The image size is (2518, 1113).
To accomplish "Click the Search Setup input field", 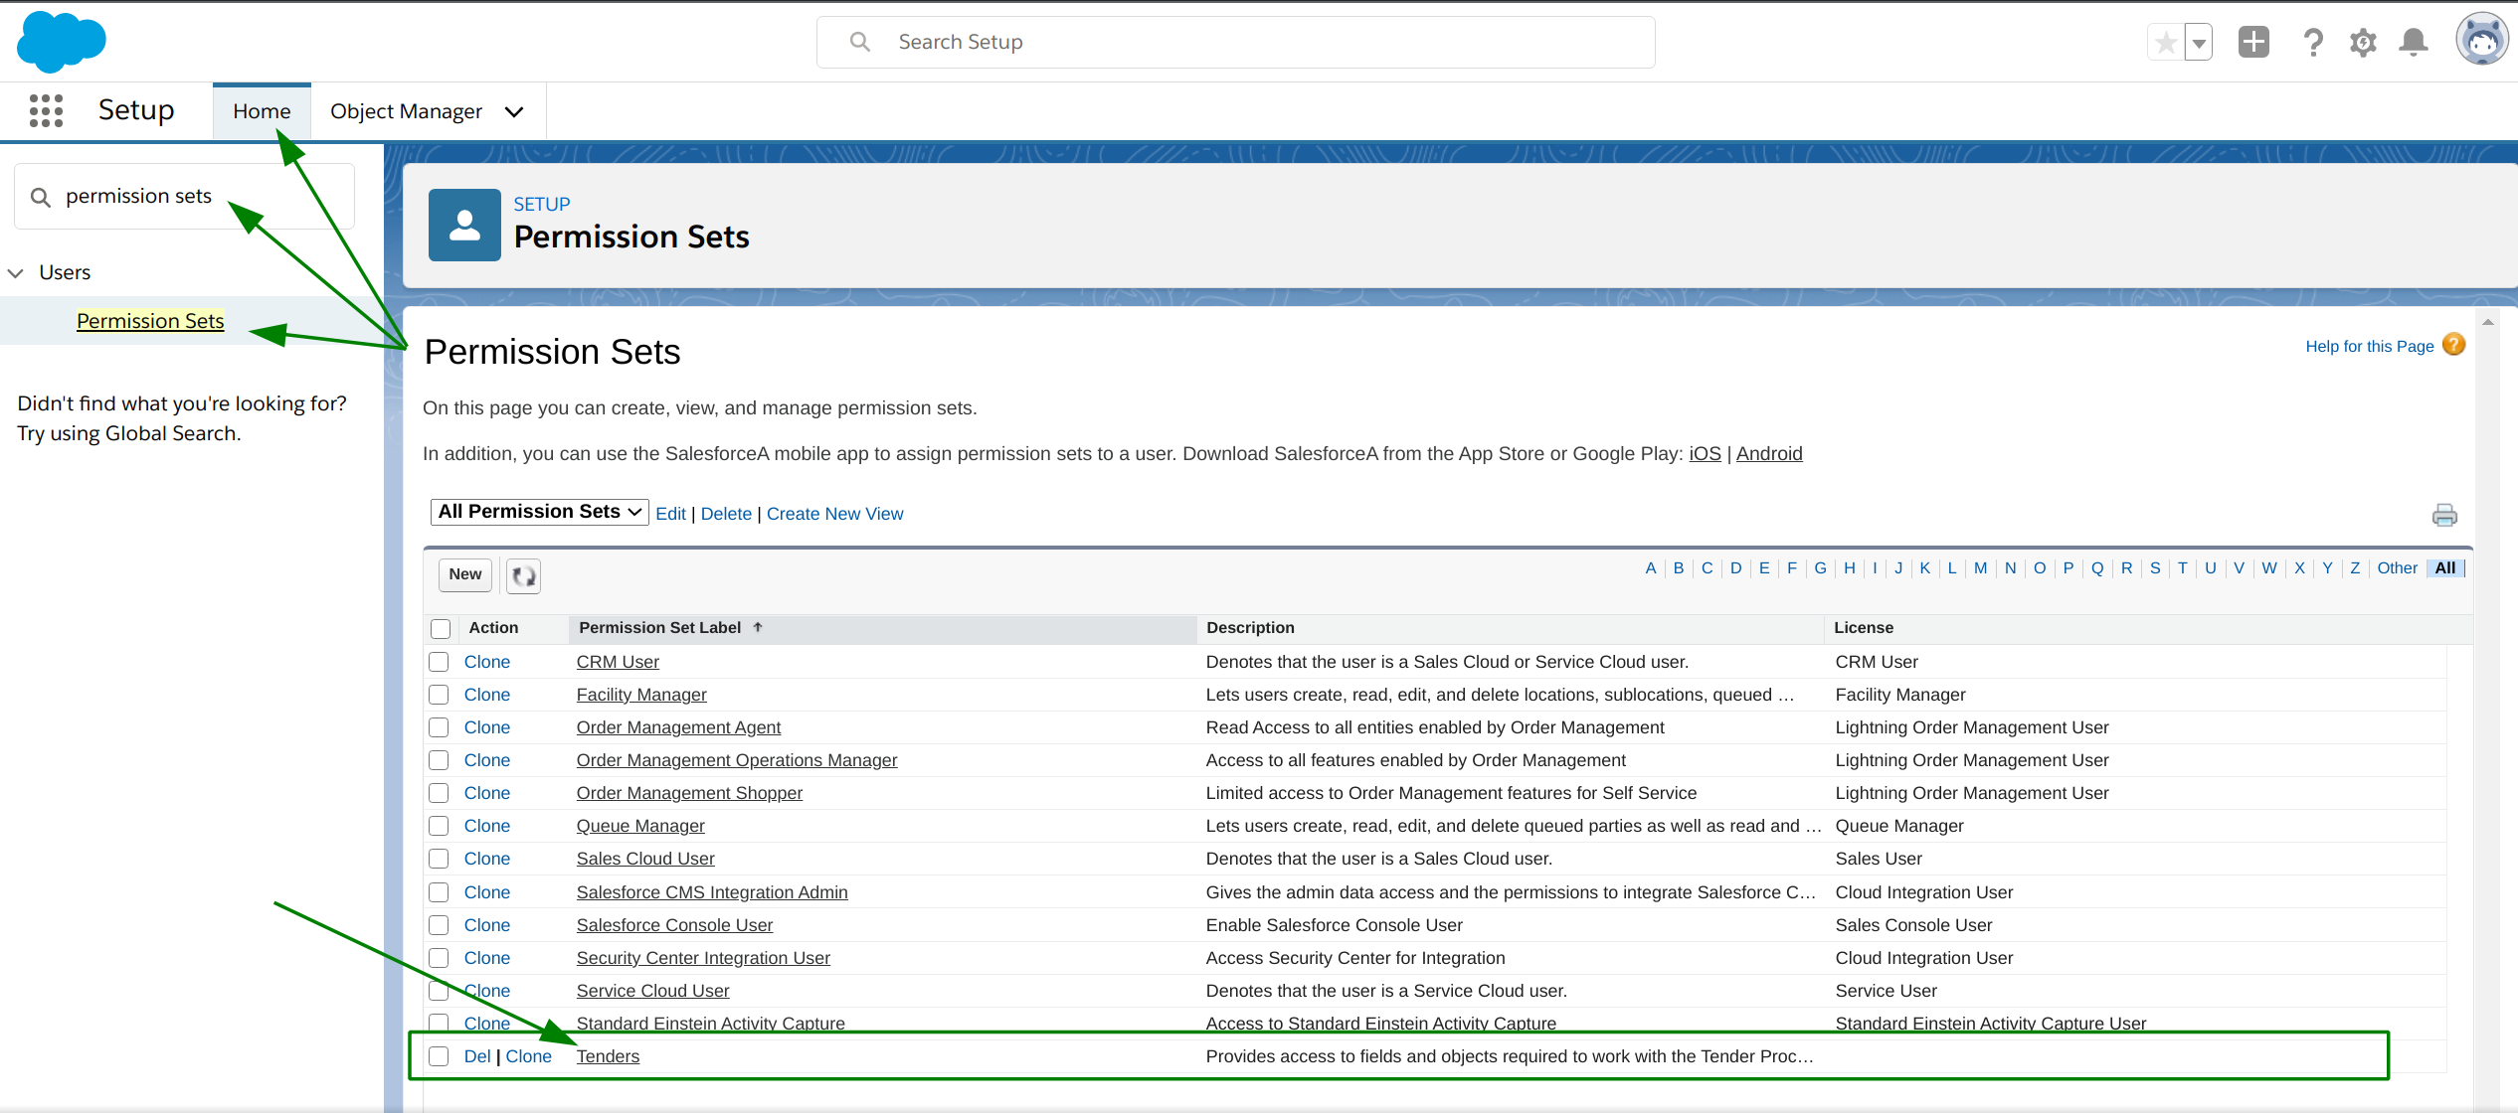I will 1235,42.
